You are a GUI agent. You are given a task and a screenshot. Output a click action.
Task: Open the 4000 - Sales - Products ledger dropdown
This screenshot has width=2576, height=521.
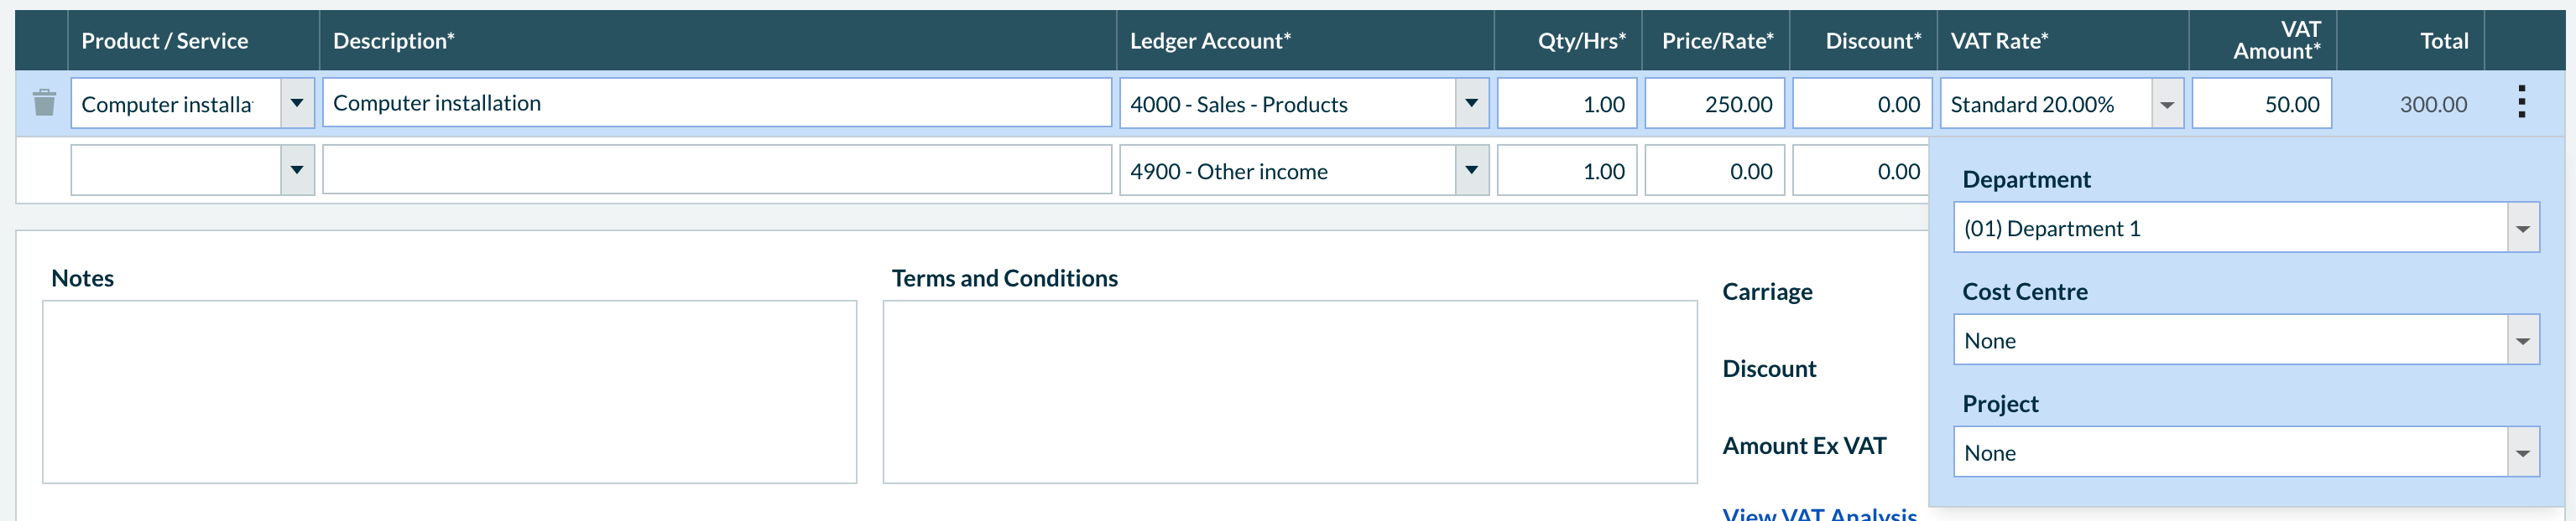(x=1471, y=103)
